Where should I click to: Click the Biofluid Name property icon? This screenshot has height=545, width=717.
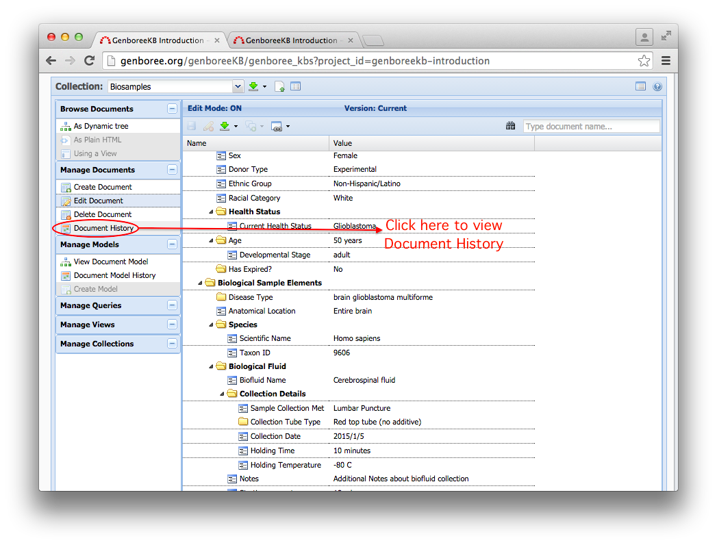(x=232, y=380)
